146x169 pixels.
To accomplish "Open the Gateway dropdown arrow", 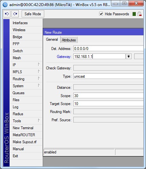I will pyautogui.click(x=128, y=56).
